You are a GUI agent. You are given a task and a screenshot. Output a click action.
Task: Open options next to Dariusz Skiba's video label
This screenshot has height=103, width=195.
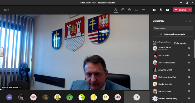pos(20,87)
